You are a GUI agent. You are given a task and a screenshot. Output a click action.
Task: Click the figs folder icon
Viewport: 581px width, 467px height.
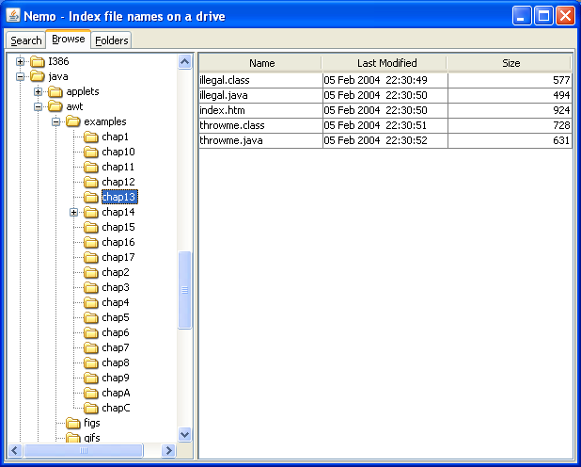point(73,423)
